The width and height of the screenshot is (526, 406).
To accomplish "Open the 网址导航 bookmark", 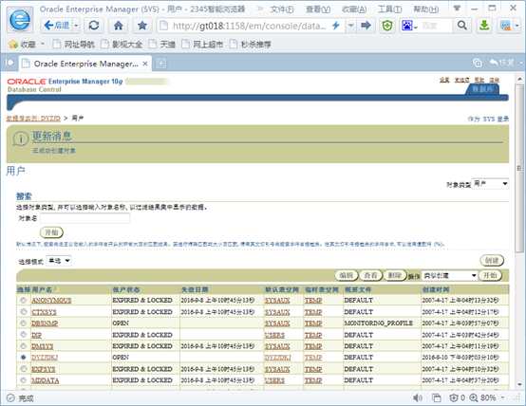I will (74, 44).
